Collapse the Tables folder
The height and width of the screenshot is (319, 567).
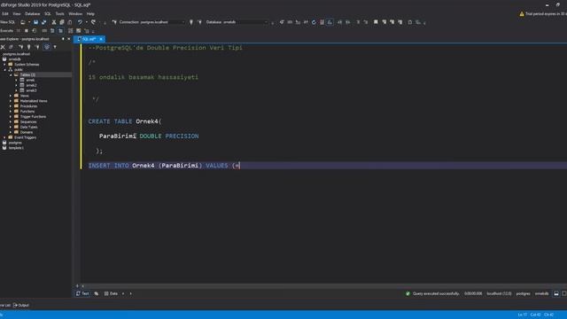point(11,74)
